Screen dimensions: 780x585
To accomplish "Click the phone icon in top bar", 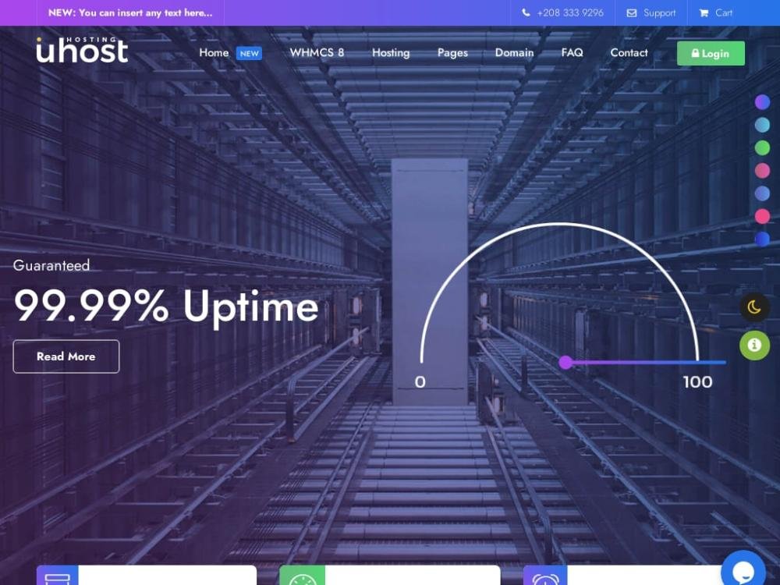I will (x=526, y=13).
